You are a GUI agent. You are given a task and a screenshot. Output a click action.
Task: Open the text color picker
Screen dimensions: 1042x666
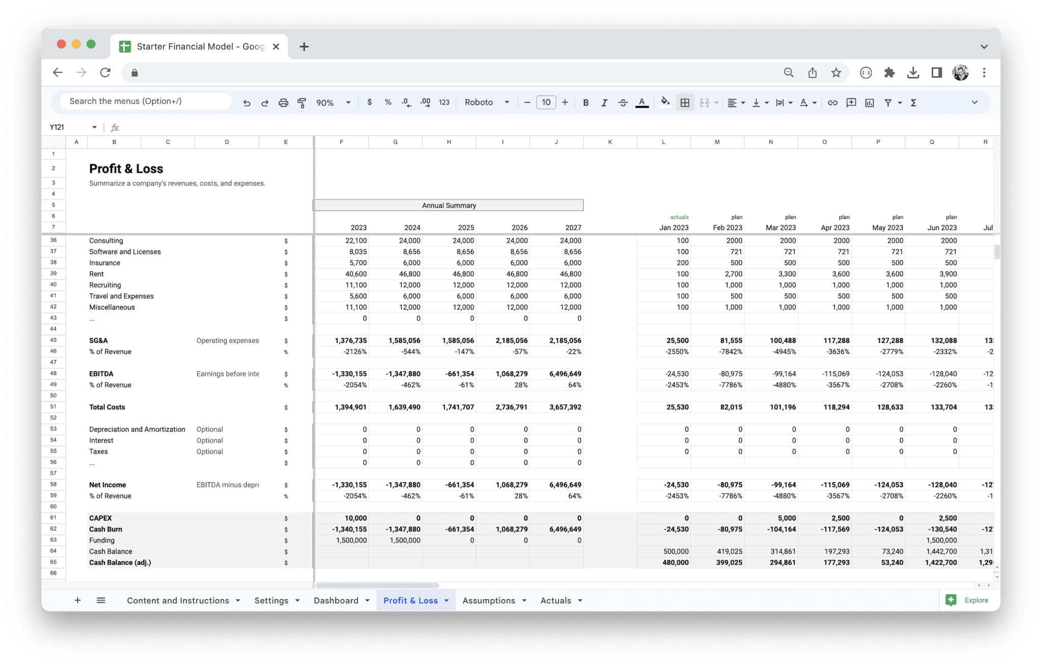point(642,102)
